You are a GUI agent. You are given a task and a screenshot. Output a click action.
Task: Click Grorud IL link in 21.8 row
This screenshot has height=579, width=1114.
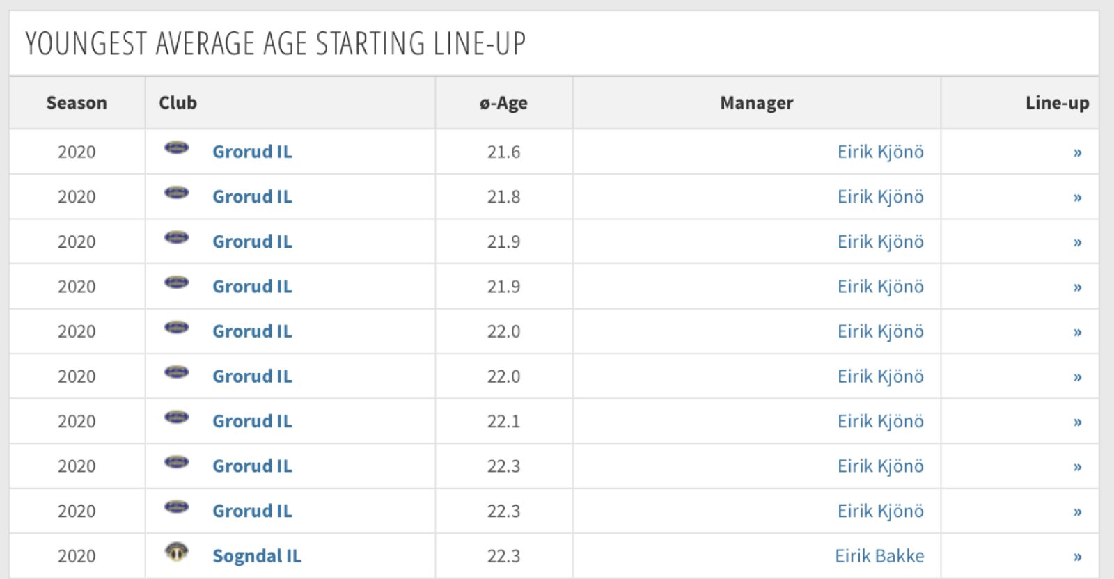(x=252, y=197)
